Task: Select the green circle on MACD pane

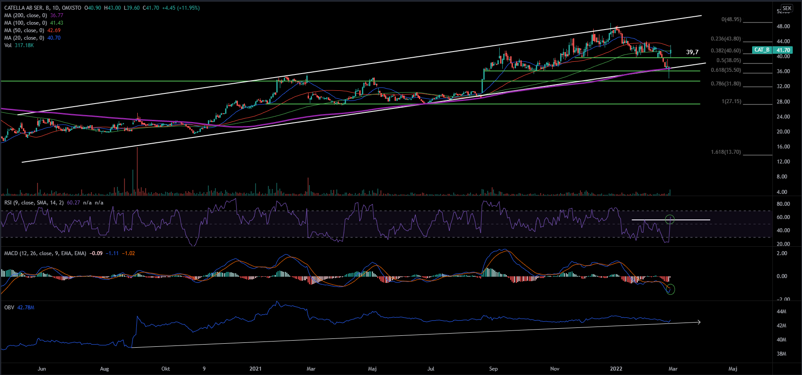Action: click(x=670, y=290)
